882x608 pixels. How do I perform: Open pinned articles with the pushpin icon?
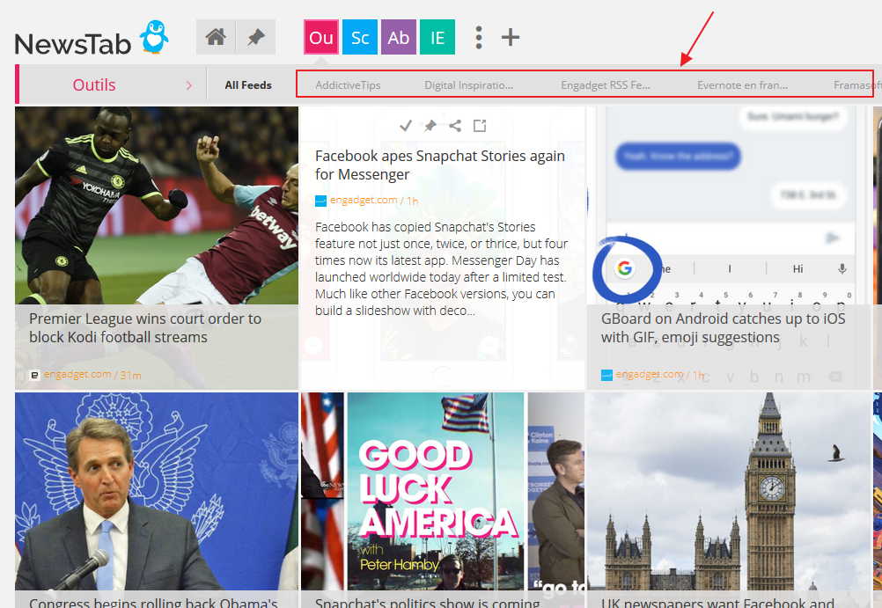click(256, 37)
